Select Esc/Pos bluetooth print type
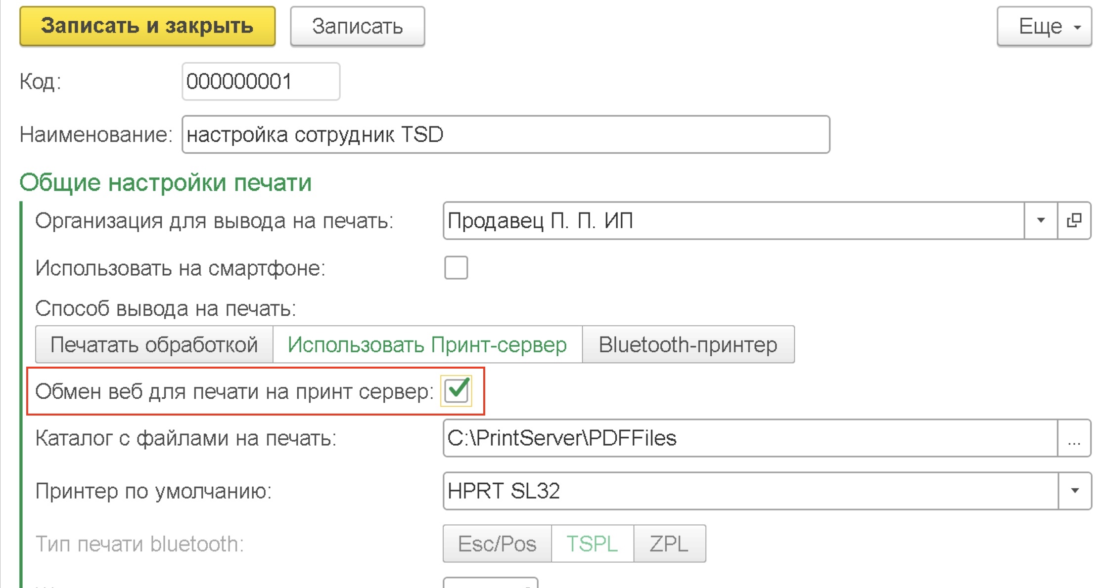Screen dimensions: 1102x588 tap(497, 544)
